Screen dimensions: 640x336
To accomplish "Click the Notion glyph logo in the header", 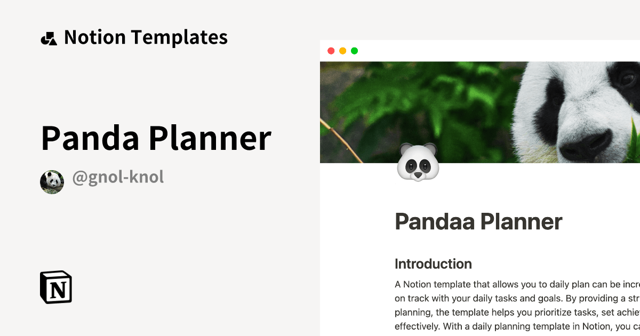I will coord(49,37).
